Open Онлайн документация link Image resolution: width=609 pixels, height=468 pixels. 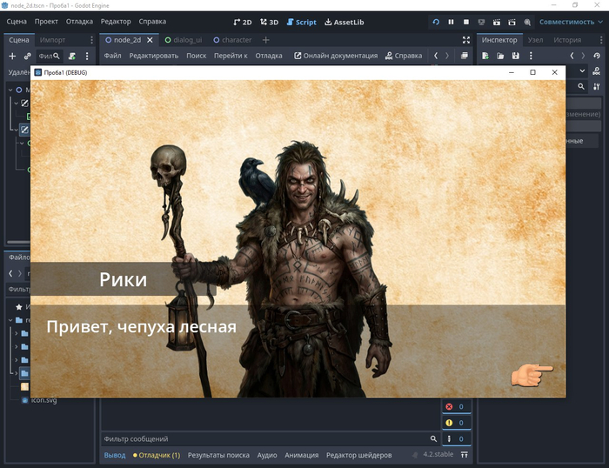click(x=336, y=56)
